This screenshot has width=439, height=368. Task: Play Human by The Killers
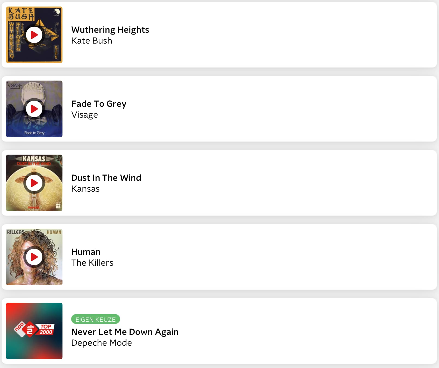click(34, 257)
